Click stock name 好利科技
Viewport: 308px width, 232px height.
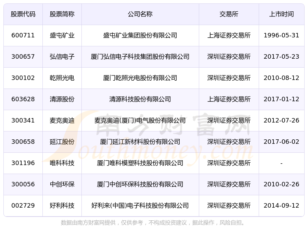pos(62,206)
